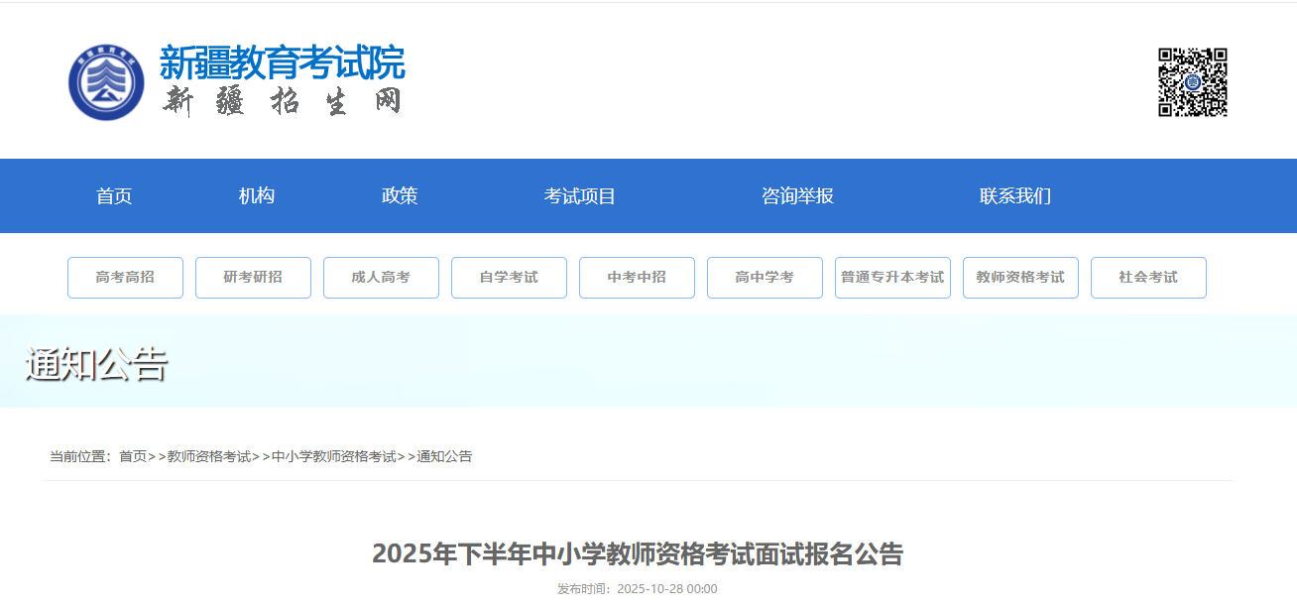Image resolution: width=1297 pixels, height=610 pixels.
Task: Click the 新疆教育考试院 site title
Action: click(283, 63)
